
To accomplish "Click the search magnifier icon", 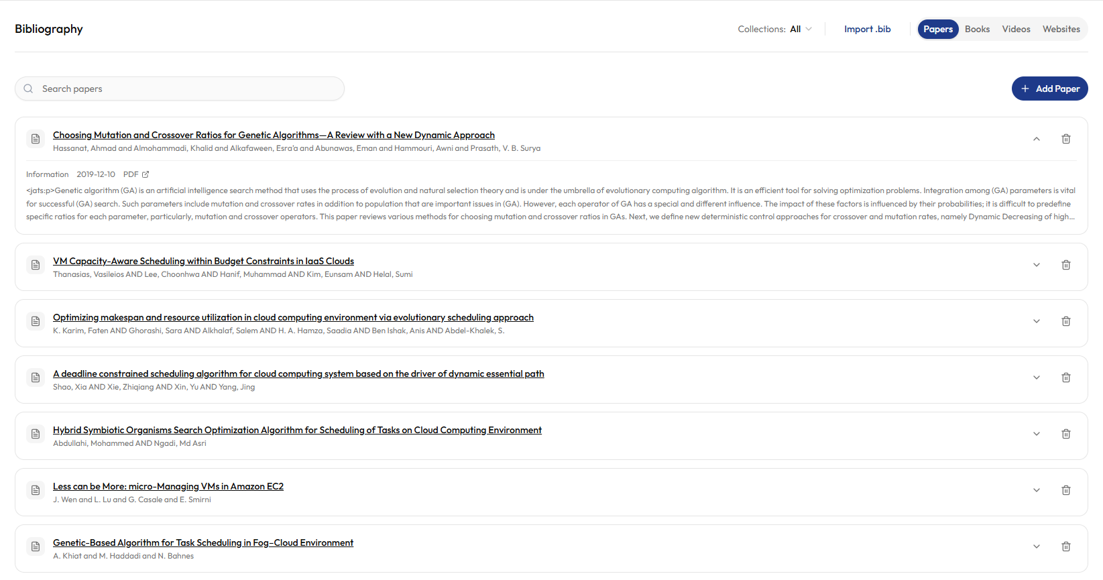I will pos(28,89).
